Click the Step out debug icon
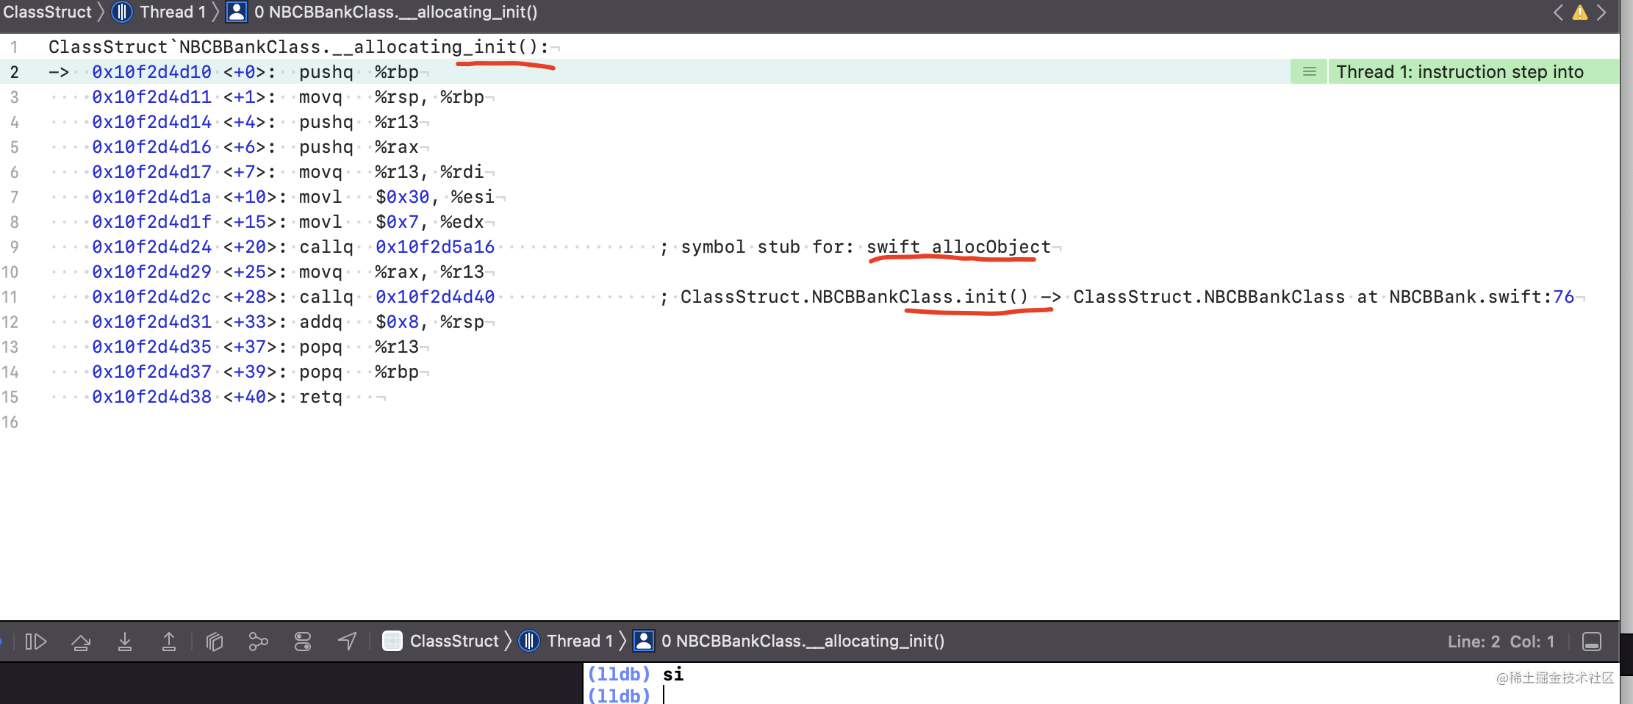1633x704 pixels. coord(169,642)
